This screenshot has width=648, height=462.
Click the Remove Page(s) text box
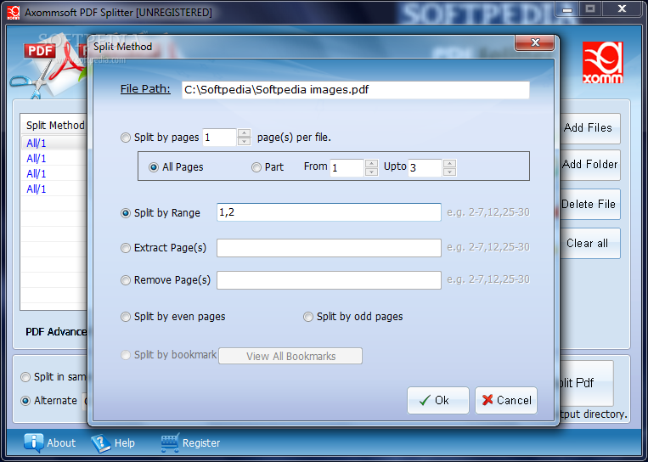(x=329, y=280)
